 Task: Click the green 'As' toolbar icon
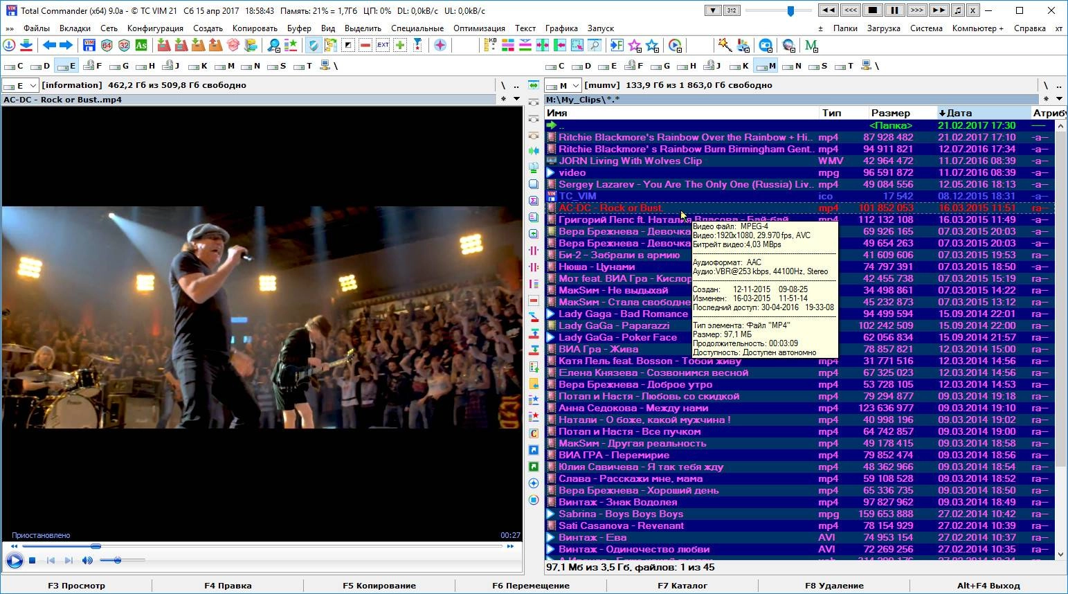tap(141, 46)
